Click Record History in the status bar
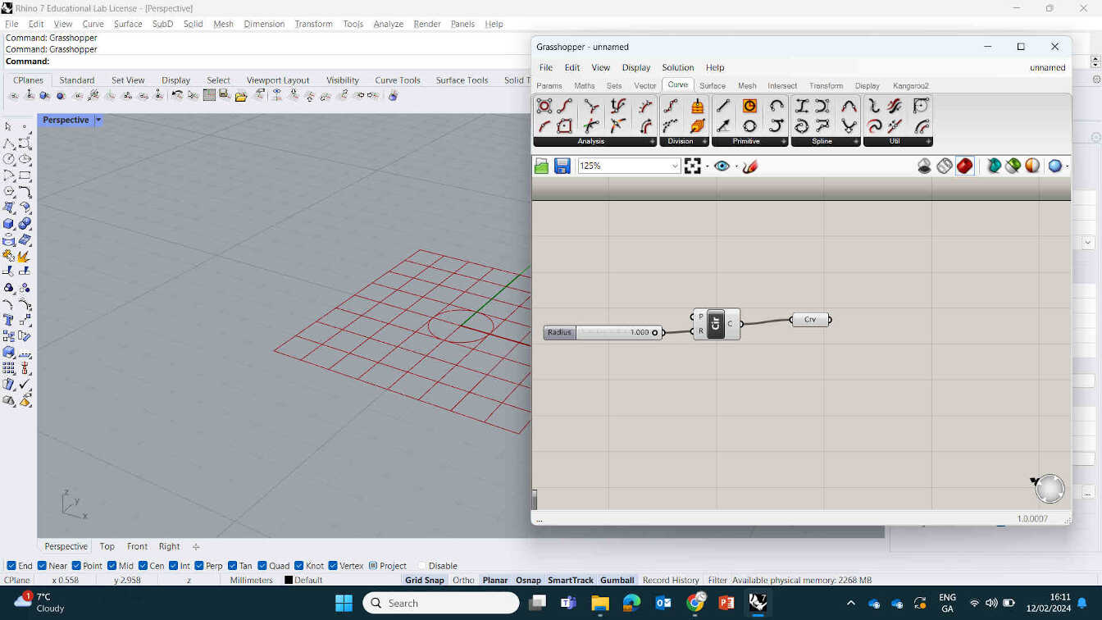Screen dimensions: 1102x620 pos(671,580)
